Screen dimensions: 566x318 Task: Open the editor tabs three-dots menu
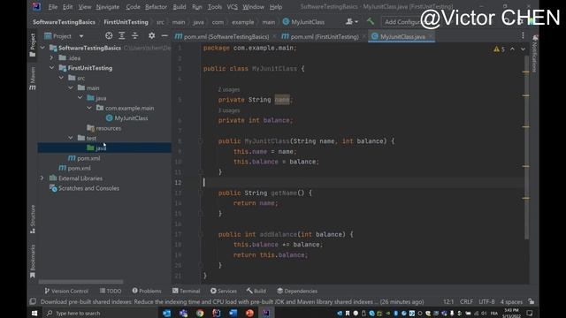(523, 35)
